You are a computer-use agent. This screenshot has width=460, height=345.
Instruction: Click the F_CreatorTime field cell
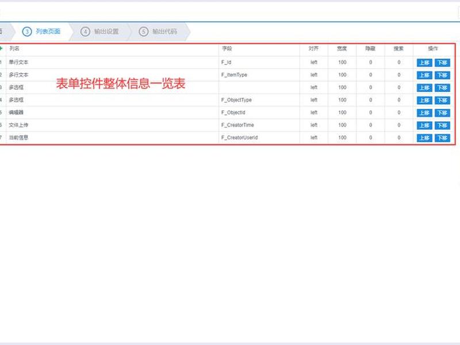pyautogui.click(x=237, y=125)
